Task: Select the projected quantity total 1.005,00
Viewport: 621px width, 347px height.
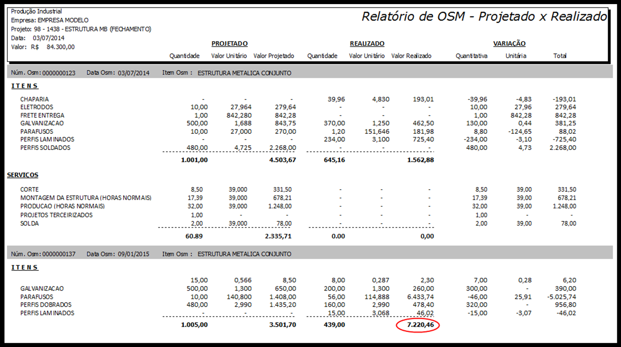Action: [194, 325]
